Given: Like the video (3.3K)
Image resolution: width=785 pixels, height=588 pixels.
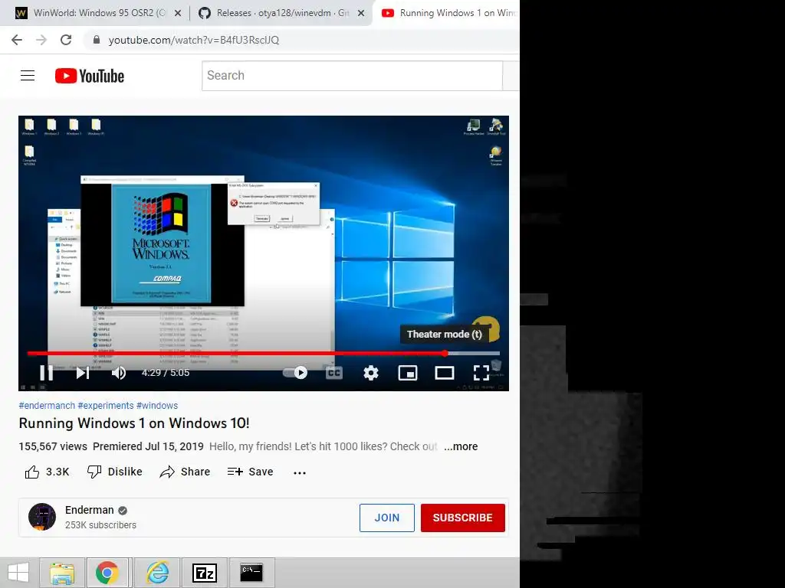Looking at the screenshot, I should coord(47,472).
